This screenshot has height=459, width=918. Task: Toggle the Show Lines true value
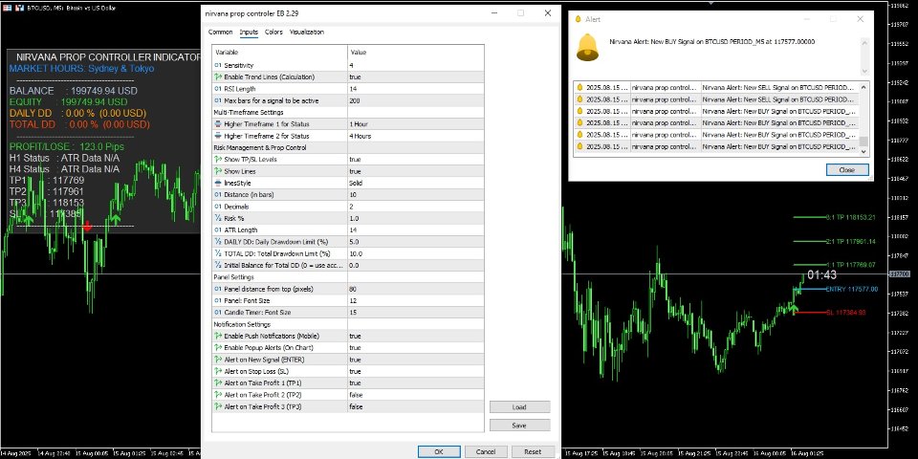pos(416,171)
